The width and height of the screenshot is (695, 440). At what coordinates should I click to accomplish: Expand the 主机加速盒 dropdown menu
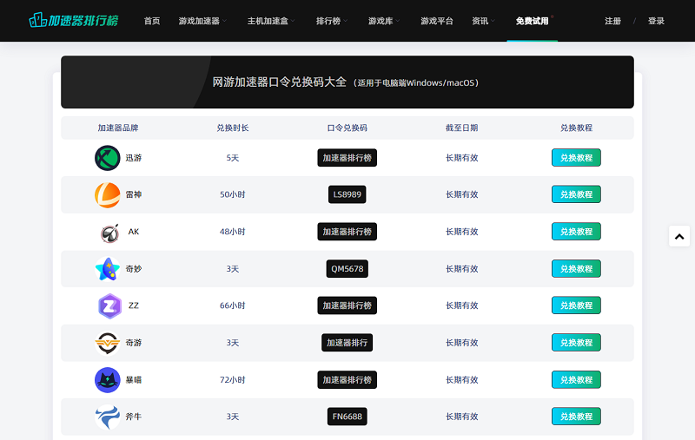coord(271,21)
